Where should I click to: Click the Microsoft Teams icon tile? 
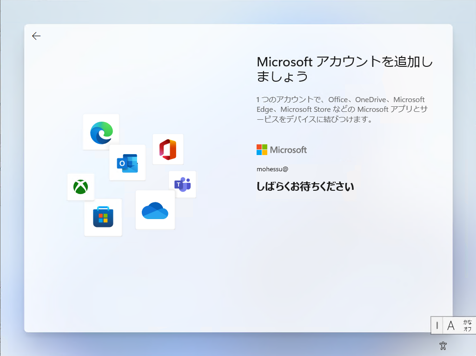pos(182,184)
